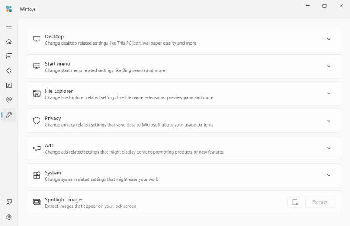Viewport: 350px width, 226px height.
Task: Open the Health heart sidebar icon
Action: pos(9,100)
